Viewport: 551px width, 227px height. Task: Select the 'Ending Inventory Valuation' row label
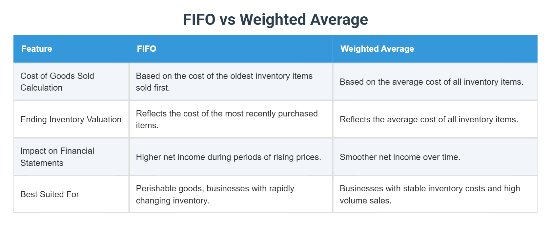71,119
